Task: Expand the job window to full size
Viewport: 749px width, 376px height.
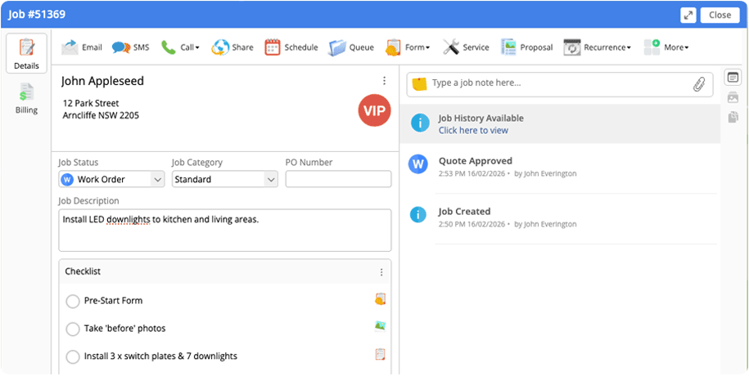Action: (x=688, y=15)
